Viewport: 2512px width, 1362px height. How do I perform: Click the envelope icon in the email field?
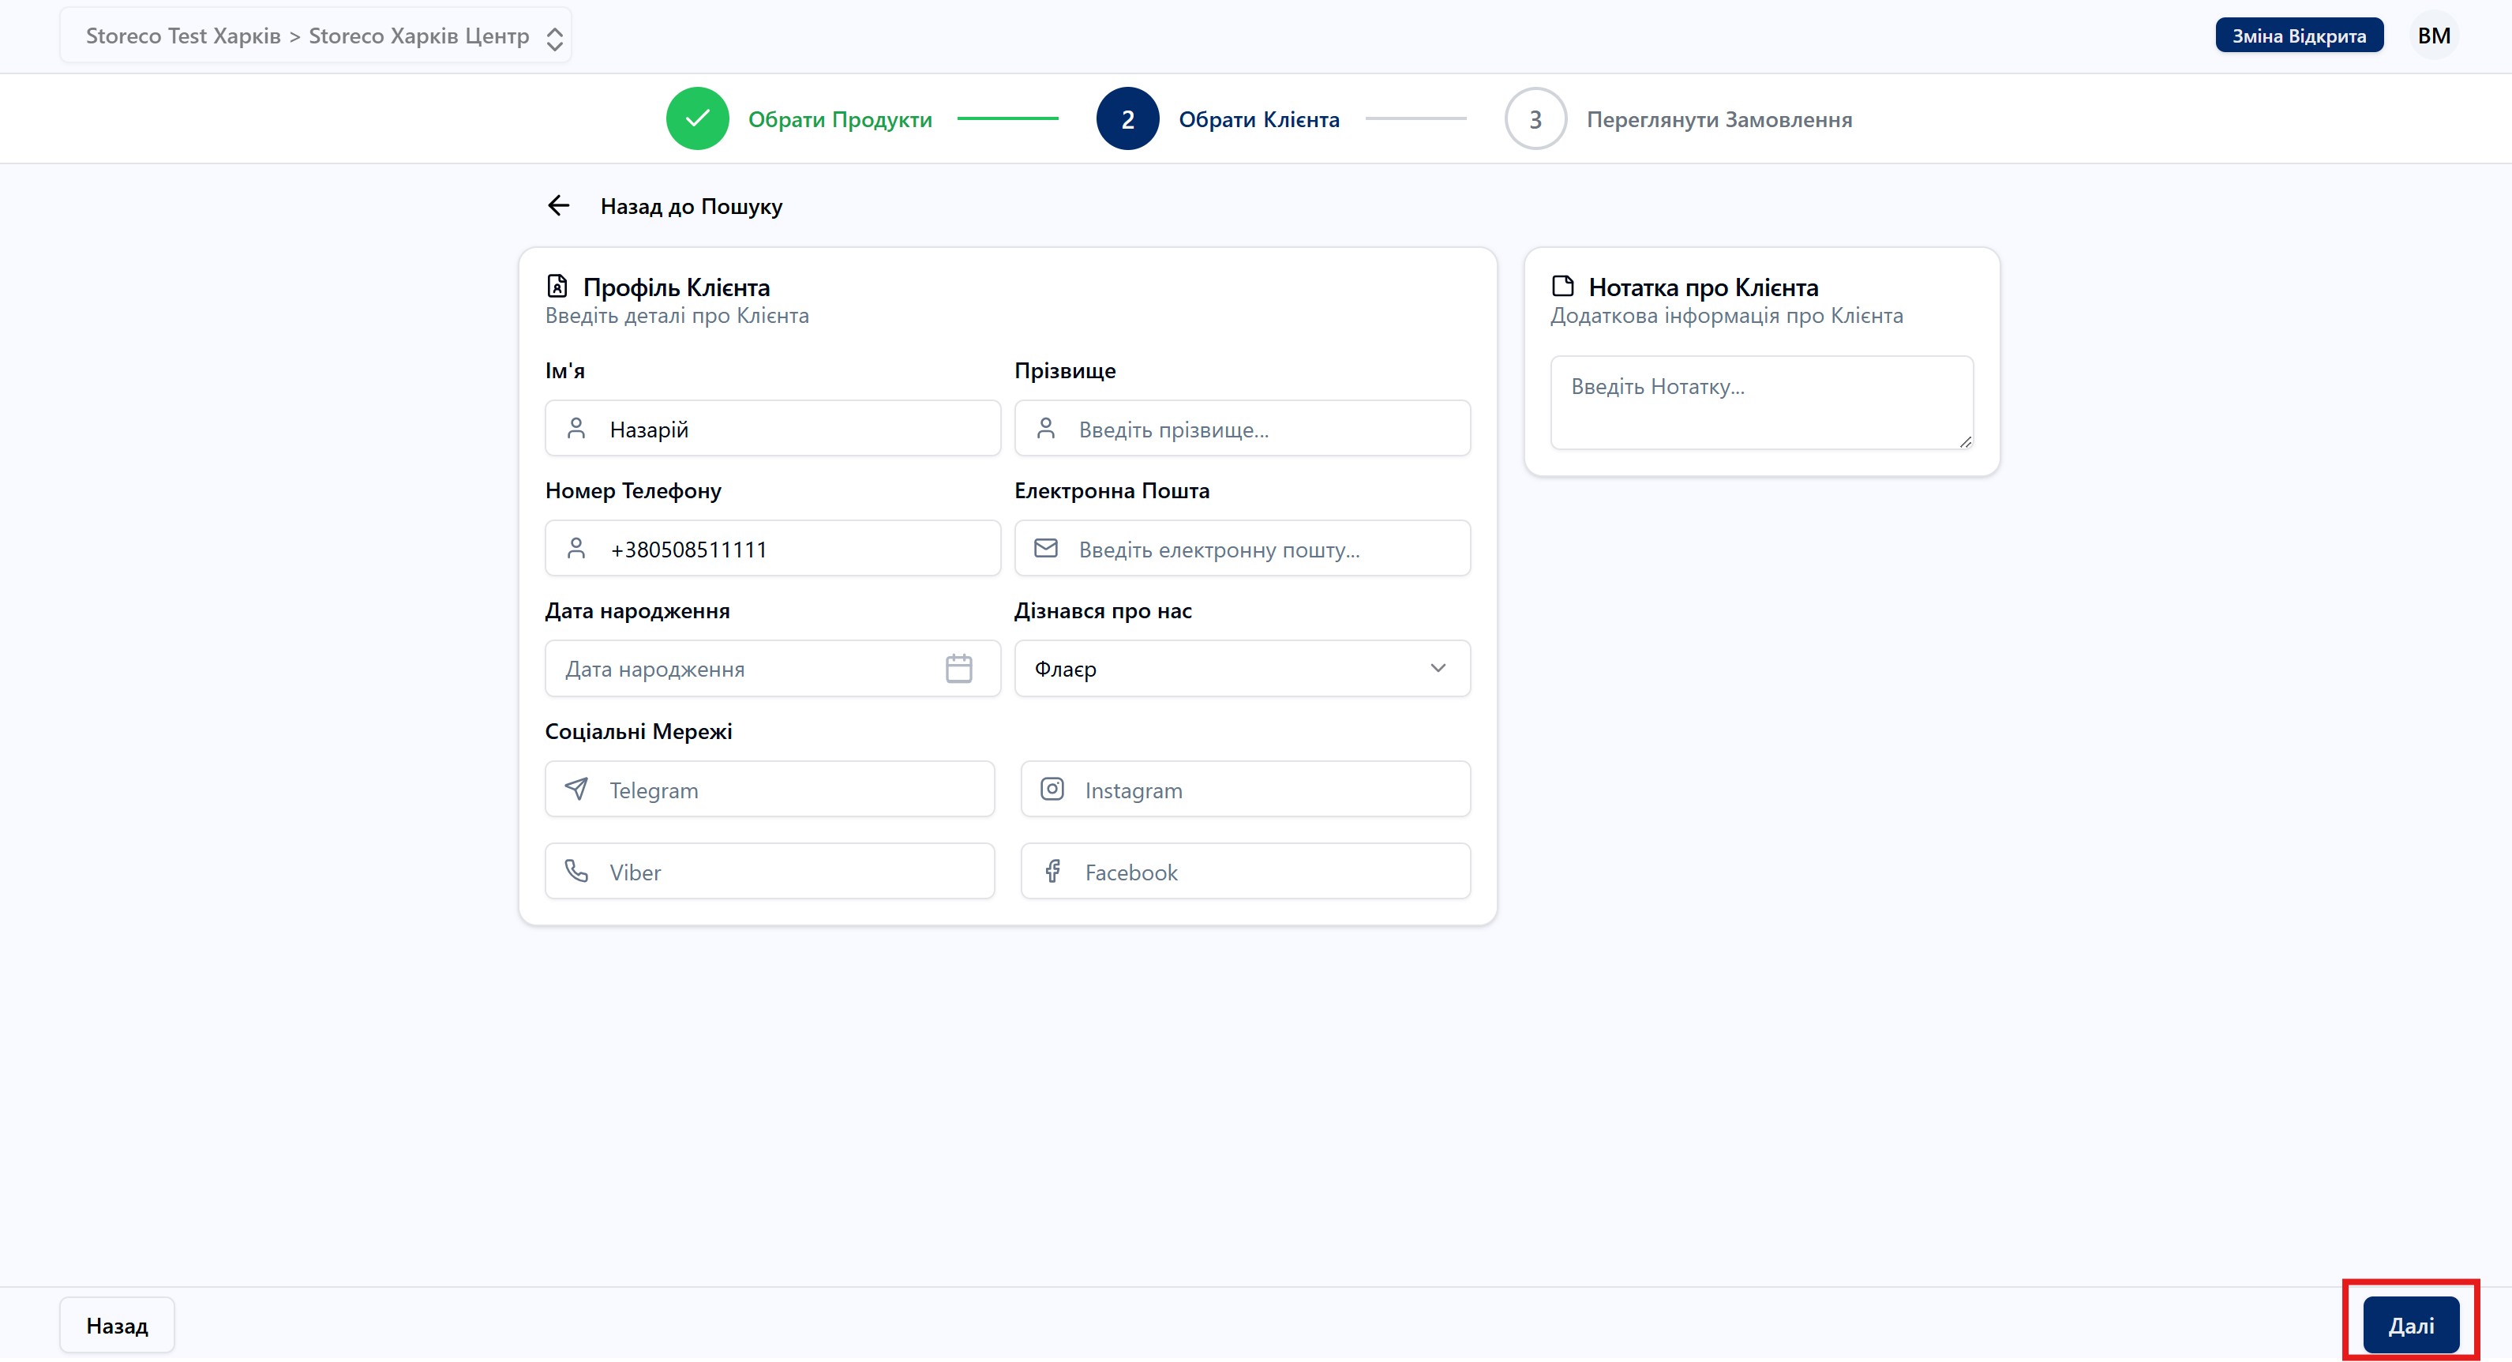click(1045, 548)
